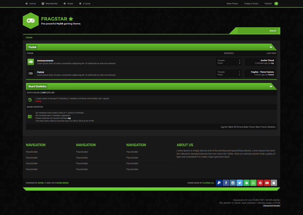Click the Flatink category title bar label

[32, 47]
